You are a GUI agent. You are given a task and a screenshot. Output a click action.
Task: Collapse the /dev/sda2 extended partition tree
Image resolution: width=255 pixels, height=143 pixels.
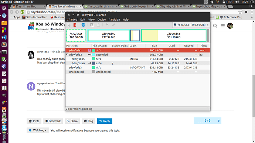[x=67, y=54]
